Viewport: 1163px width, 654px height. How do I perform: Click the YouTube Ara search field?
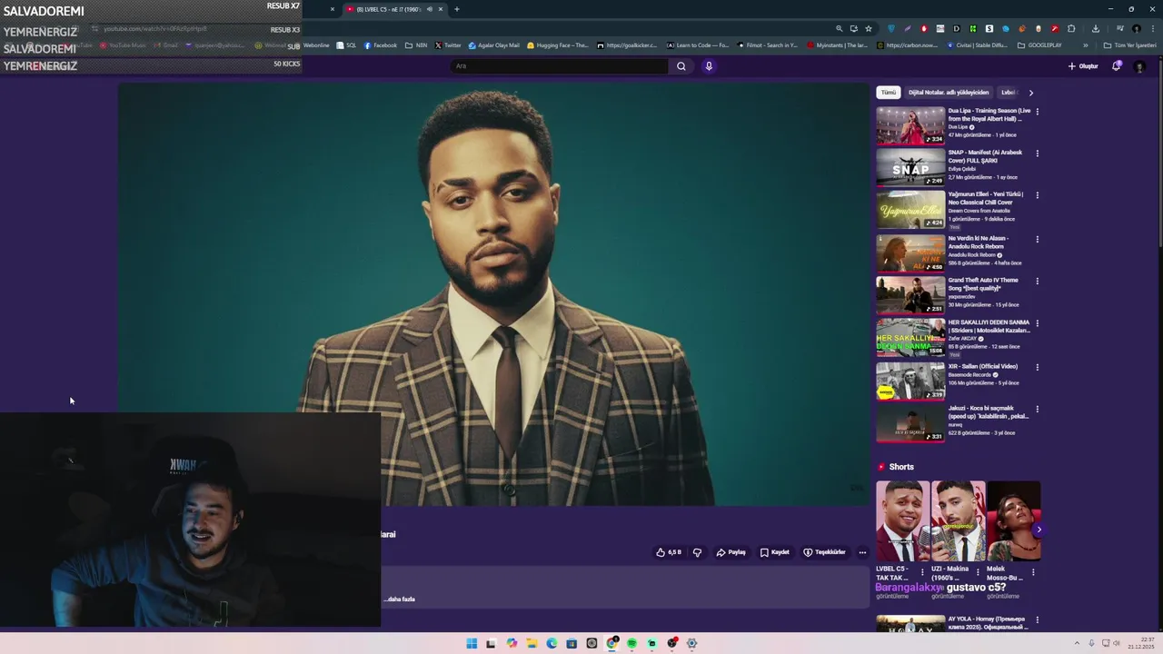pos(560,65)
